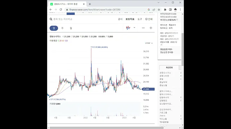231x129 pixels.
Task: Expand the chart type dropdown arrow
Action: [134, 27]
